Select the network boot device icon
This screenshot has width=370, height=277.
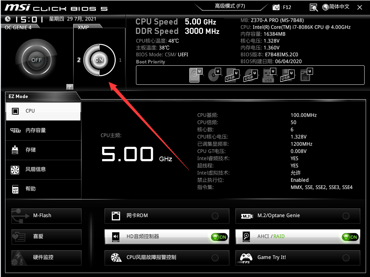point(306,75)
